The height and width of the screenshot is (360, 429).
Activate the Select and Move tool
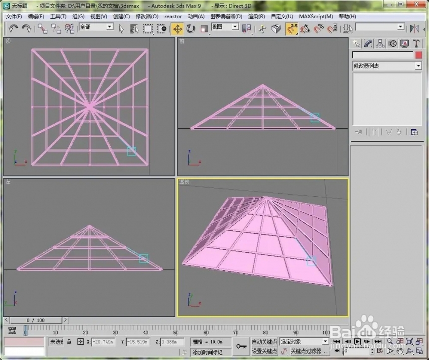(x=177, y=29)
